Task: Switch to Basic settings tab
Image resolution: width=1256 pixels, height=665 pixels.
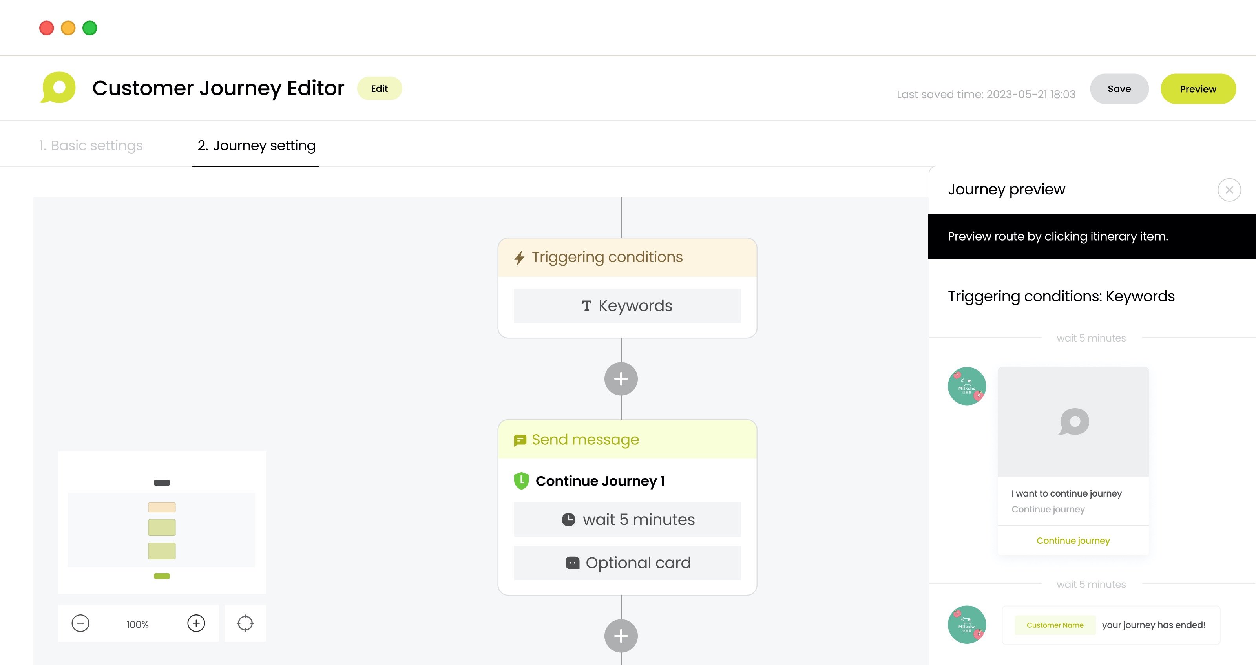Action: [x=91, y=145]
